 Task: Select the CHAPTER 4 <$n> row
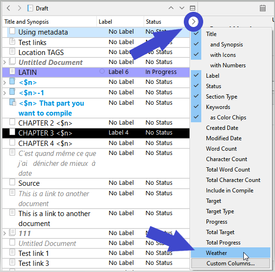(x=96, y=143)
